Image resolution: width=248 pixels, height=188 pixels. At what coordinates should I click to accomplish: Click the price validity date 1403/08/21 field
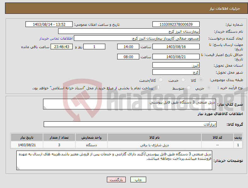pos(176,57)
